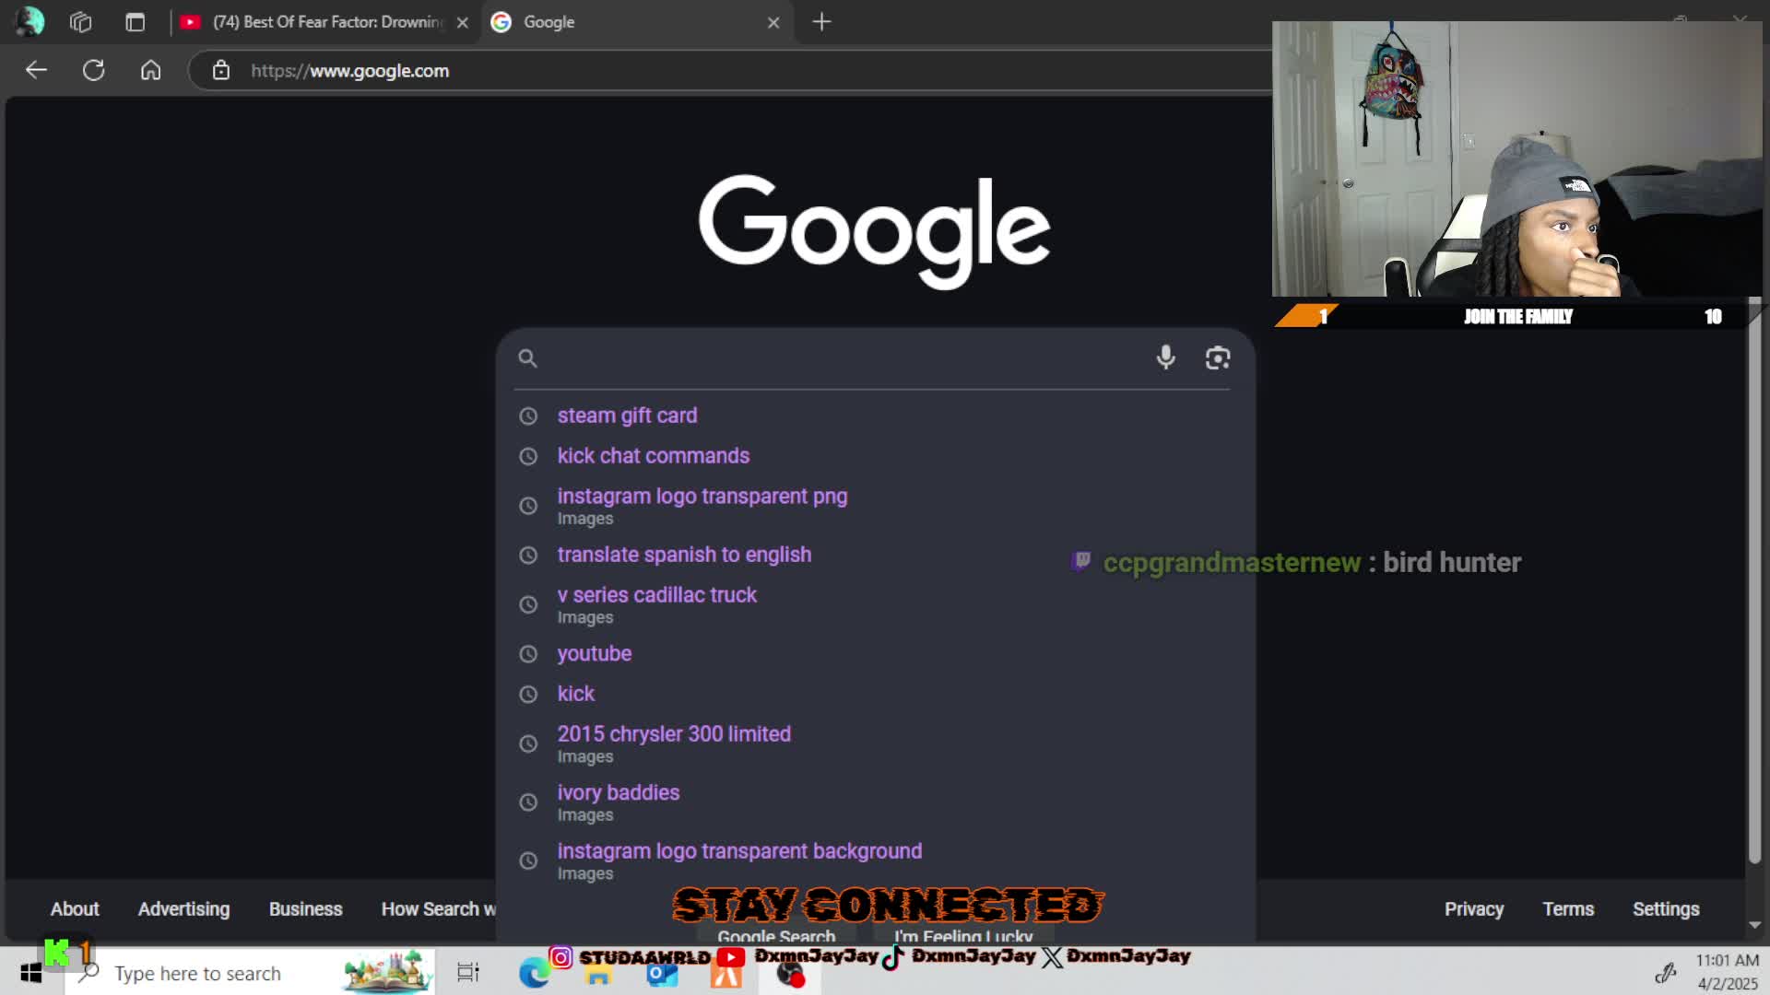Open the Windows Start menu
The height and width of the screenshot is (995, 1770).
[31, 973]
